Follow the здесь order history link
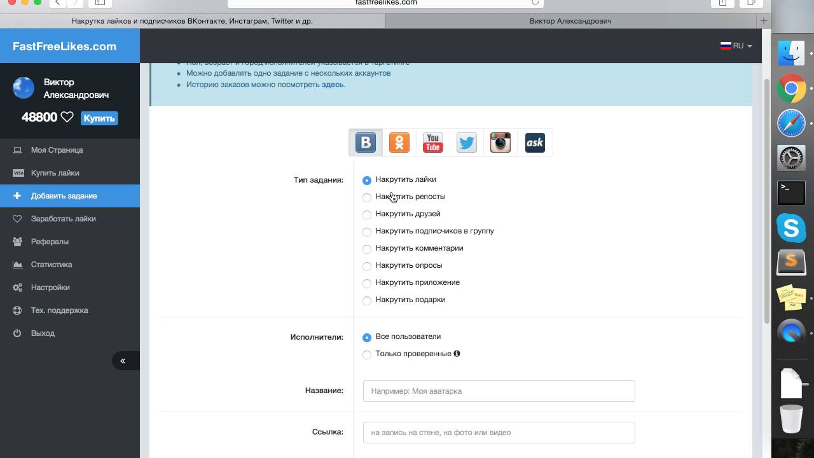814x458 pixels. pos(333,85)
